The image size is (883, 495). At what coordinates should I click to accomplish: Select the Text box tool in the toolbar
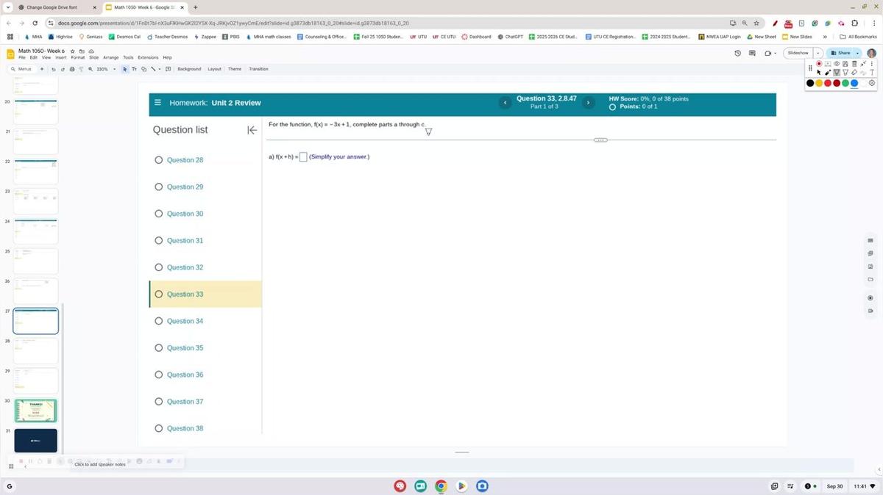point(134,68)
